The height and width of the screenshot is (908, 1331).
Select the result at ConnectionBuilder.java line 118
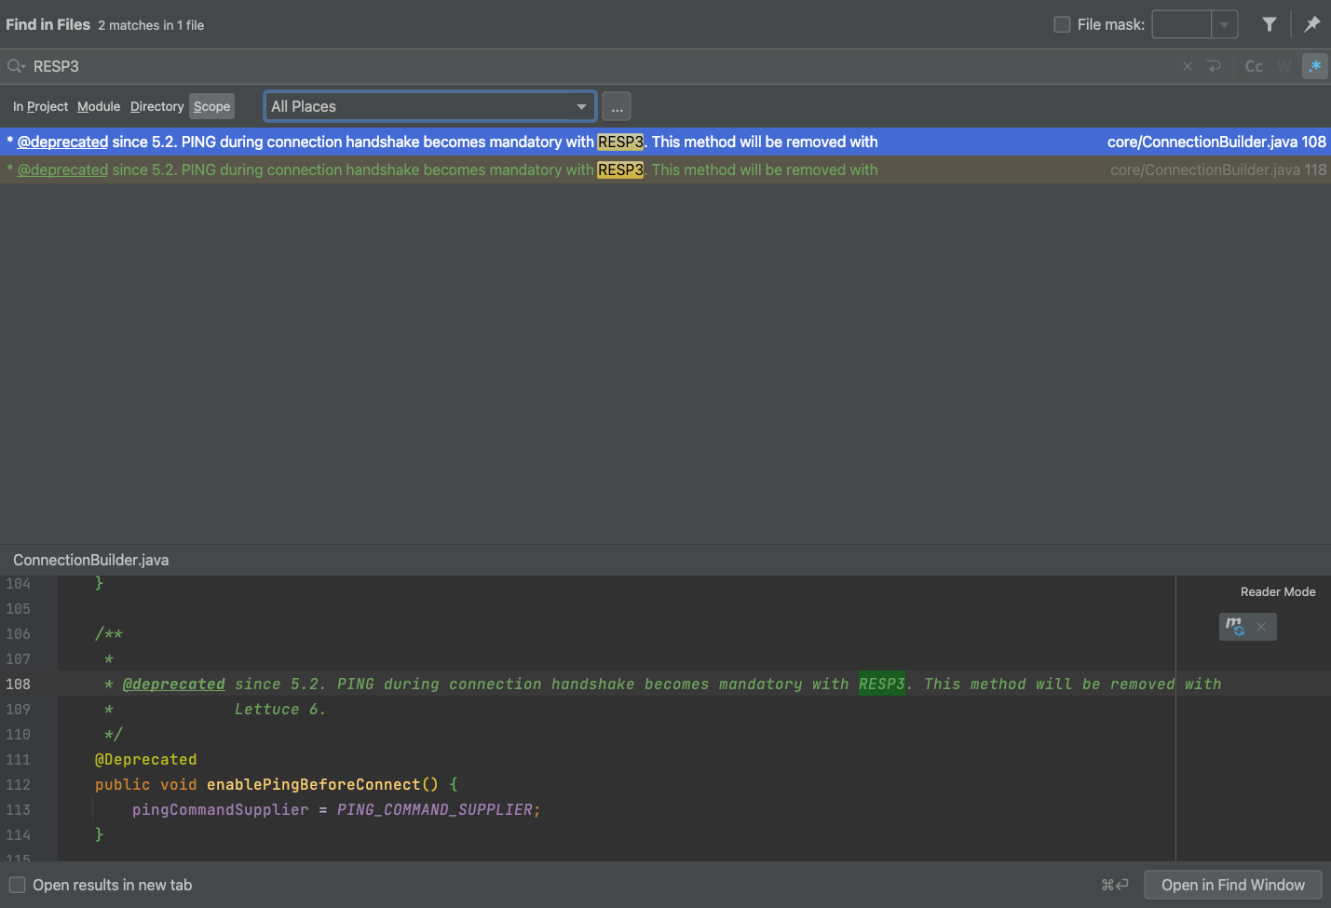[665, 169]
